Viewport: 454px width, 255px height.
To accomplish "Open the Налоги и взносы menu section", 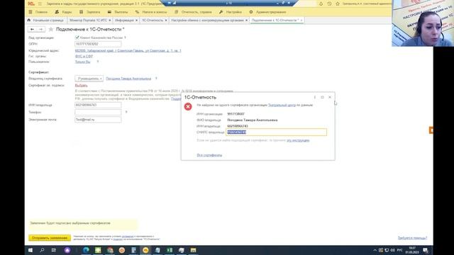I will point(151,12).
